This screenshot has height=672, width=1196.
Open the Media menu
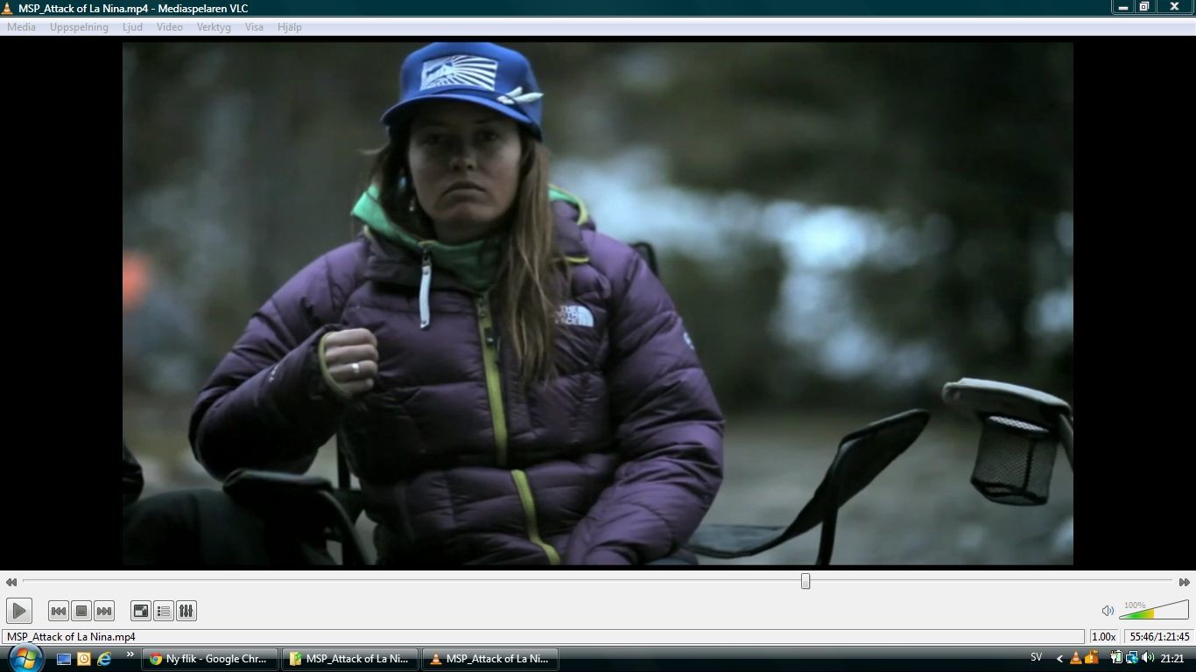(x=21, y=27)
